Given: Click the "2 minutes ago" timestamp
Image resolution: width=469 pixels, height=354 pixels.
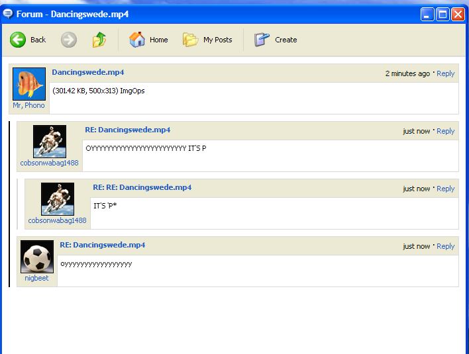Looking at the screenshot, I should [407, 73].
